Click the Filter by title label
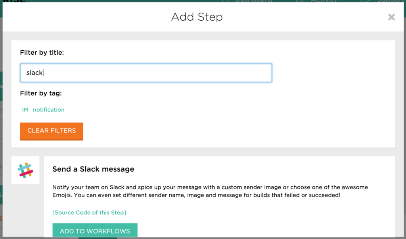 click(42, 53)
